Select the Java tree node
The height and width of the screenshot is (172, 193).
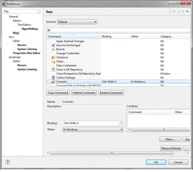(x=11, y=37)
